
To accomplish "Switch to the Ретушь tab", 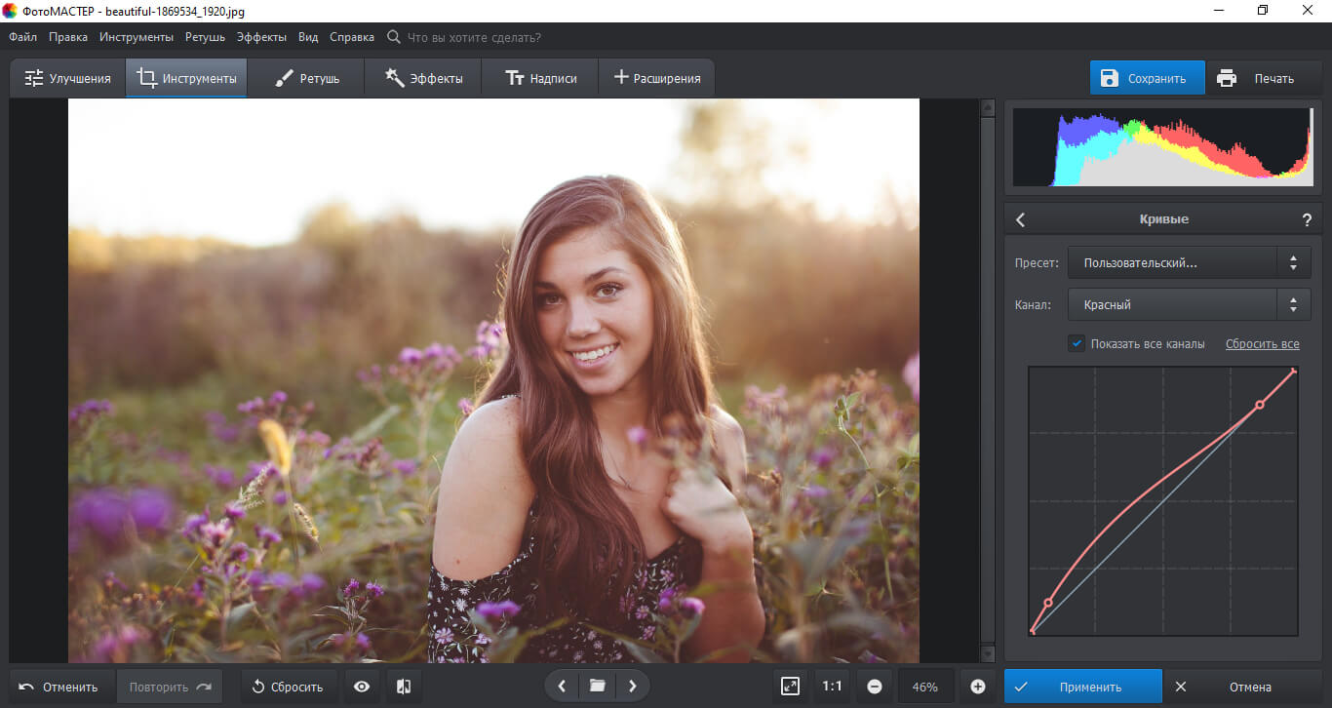I will (x=306, y=79).
